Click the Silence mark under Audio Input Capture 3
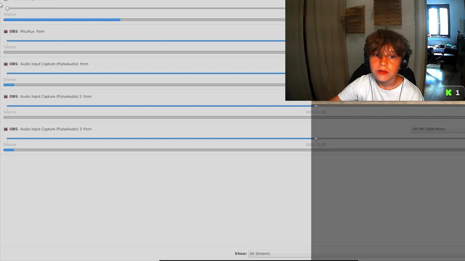The image size is (465, 261). 10,145
